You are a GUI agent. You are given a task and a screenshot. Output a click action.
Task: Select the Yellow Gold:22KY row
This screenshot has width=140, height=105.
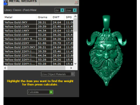pyautogui.click(x=38, y=43)
